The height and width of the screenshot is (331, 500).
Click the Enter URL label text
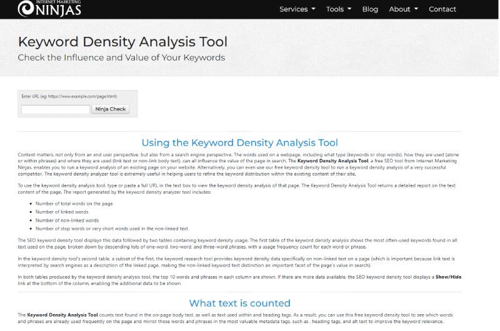pyautogui.click(x=69, y=96)
